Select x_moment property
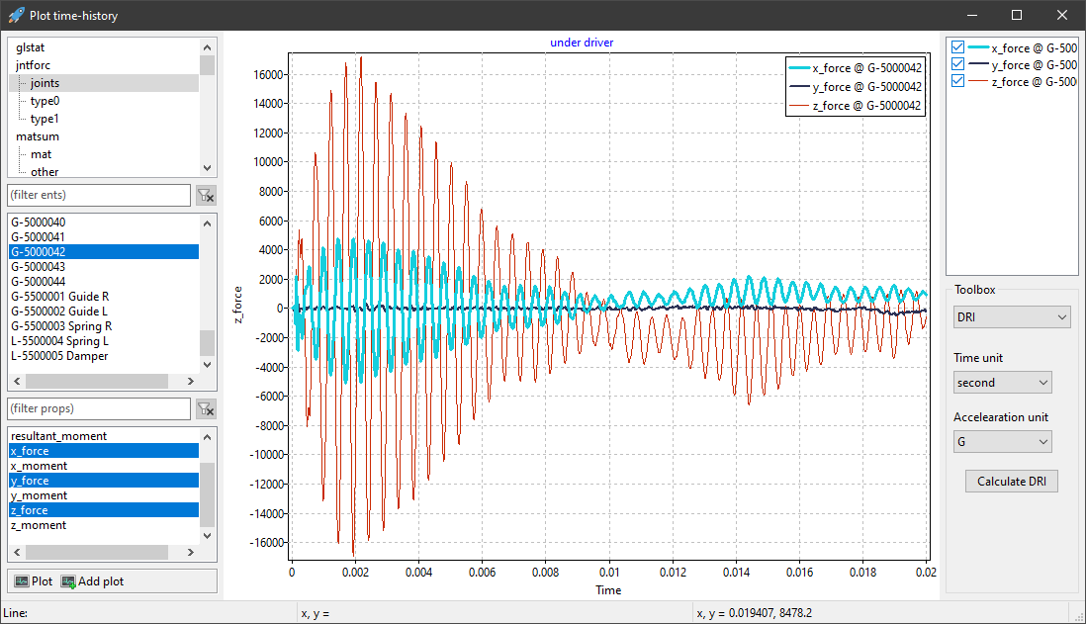 point(104,466)
